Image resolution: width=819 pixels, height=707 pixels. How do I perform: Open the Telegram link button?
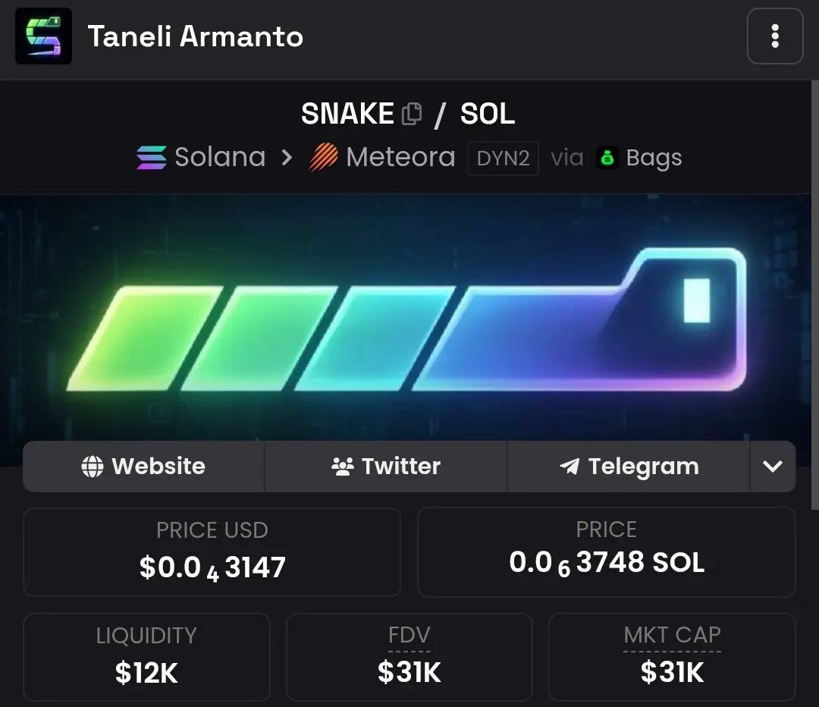[629, 466]
